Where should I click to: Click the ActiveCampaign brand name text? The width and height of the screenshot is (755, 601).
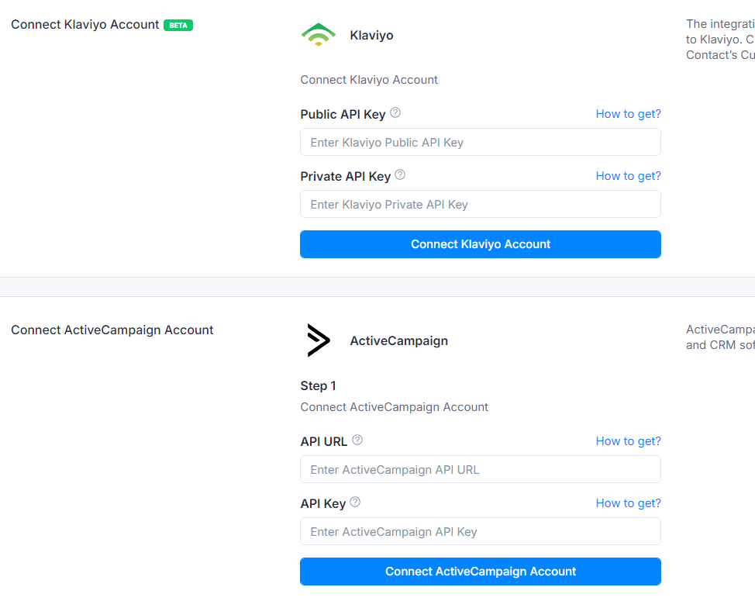[x=398, y=341]
